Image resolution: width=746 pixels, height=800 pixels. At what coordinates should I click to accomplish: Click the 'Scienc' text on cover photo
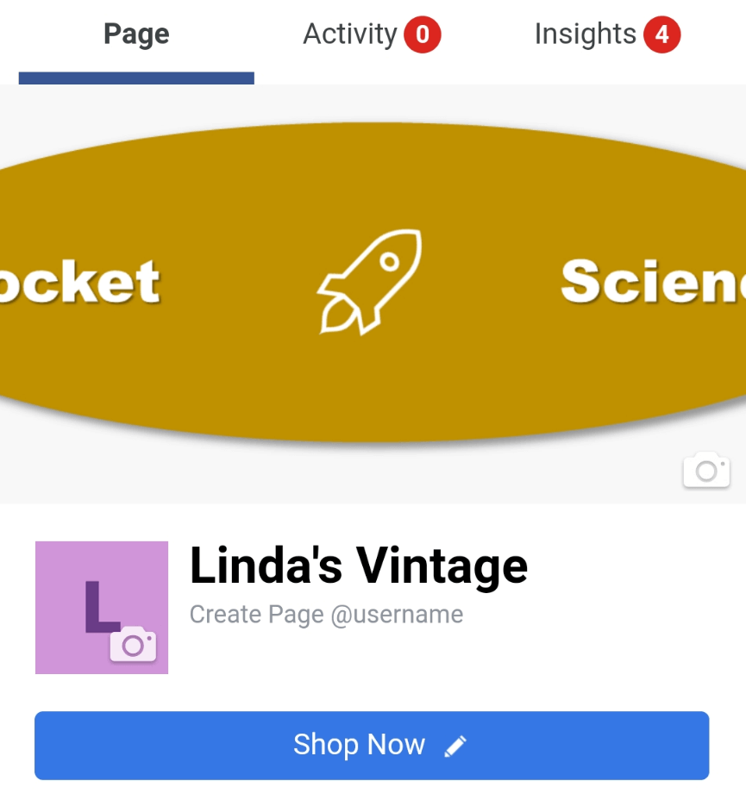pyautogui.click(x=653, y=281)
